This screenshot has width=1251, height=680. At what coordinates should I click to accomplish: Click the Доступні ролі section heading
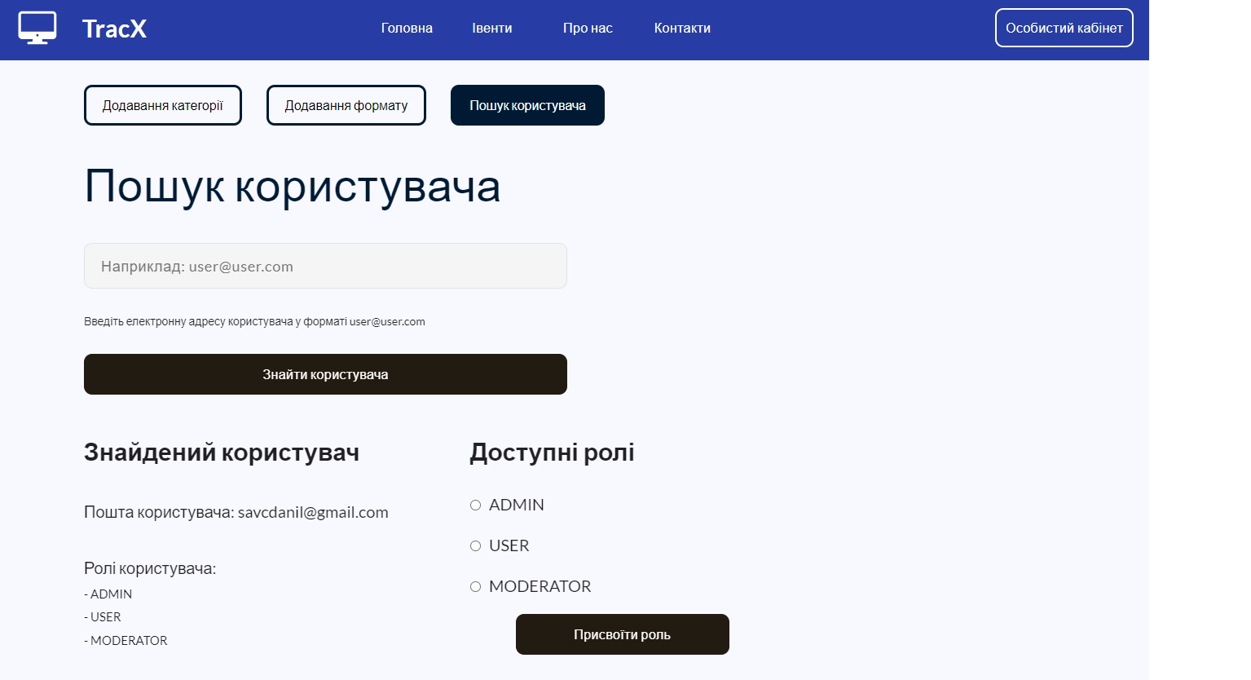(552, 452)
